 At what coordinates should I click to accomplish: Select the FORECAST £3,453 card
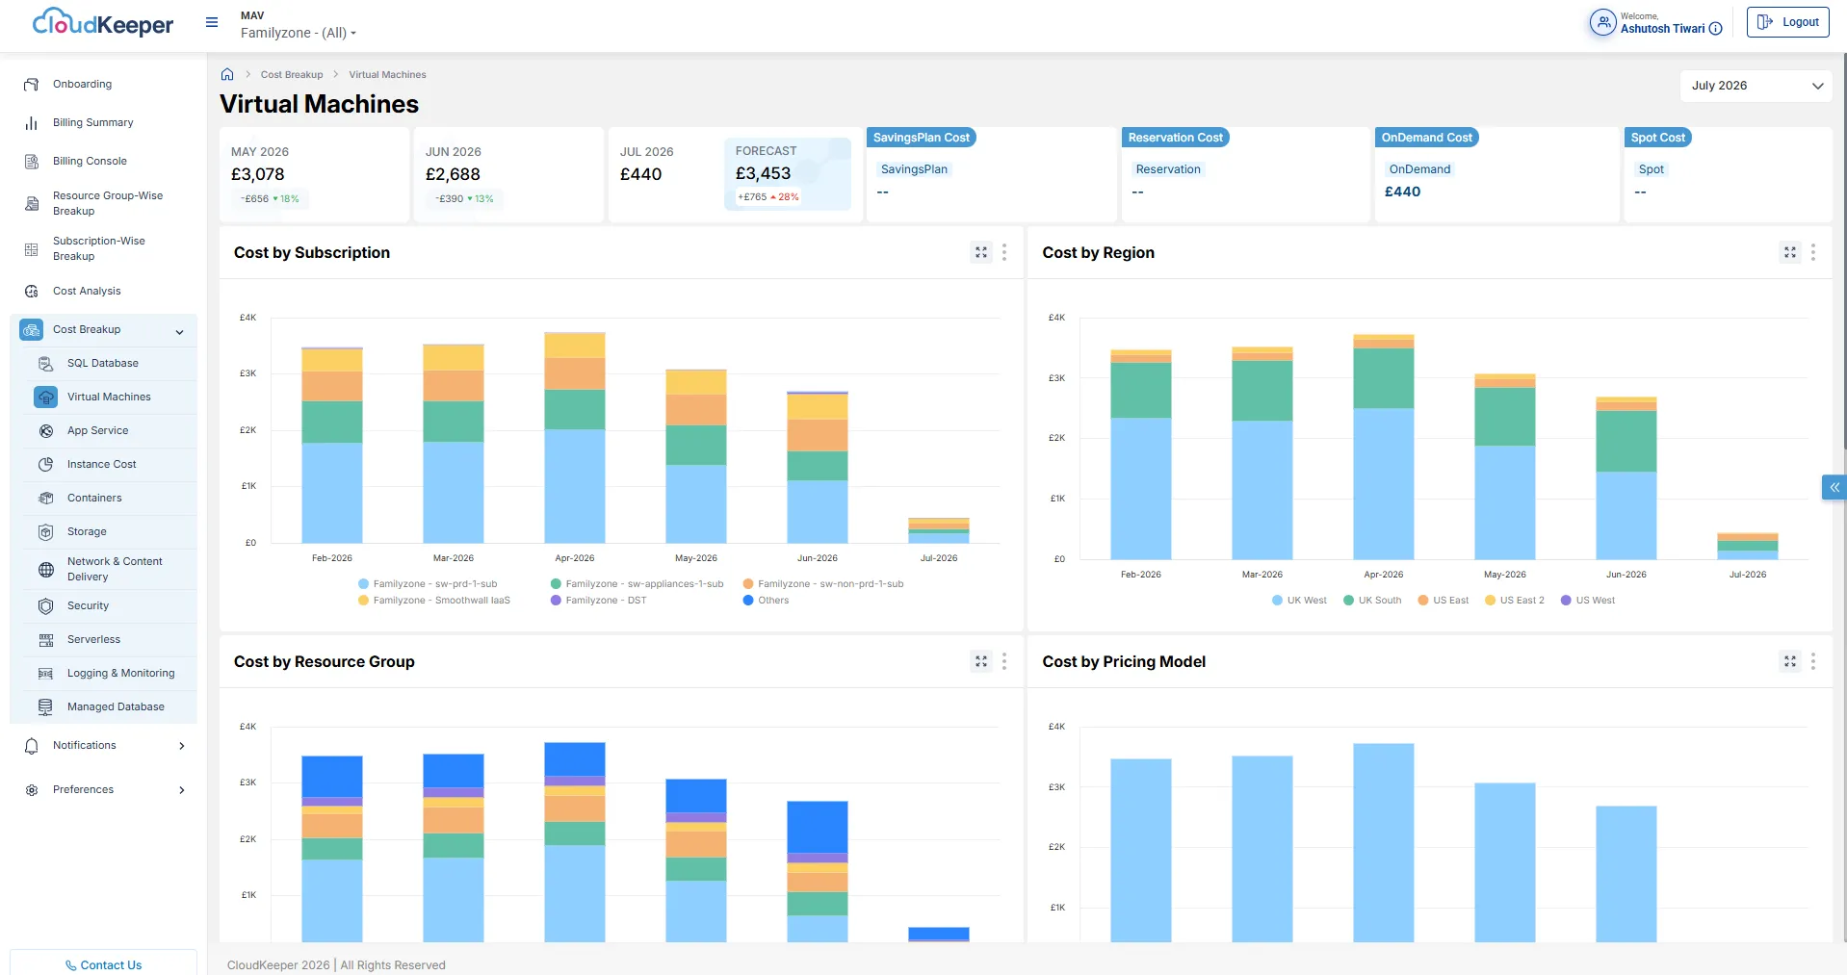pyautogui.click(x=787, y=174)
